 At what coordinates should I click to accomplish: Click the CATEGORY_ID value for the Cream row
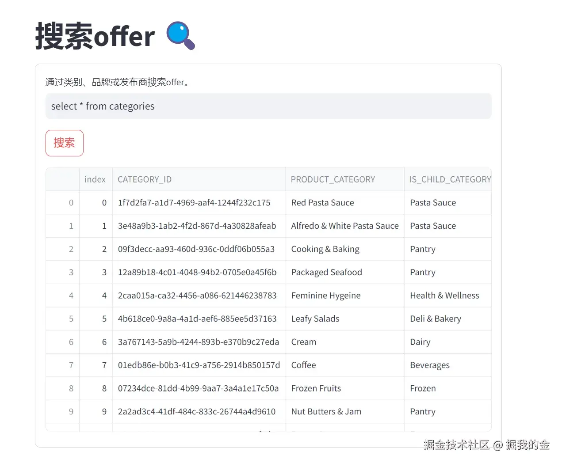coord(197,342)
